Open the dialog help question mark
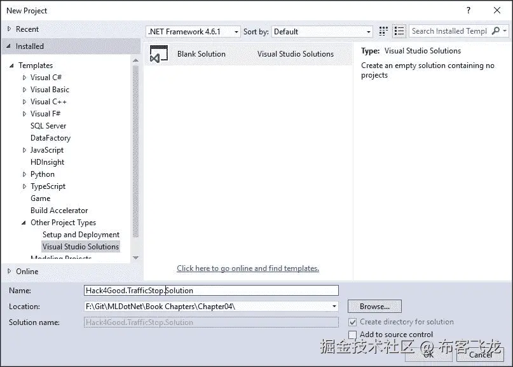Image resolution: width=513 pixels, height=367 pixels. click(468, 10)
